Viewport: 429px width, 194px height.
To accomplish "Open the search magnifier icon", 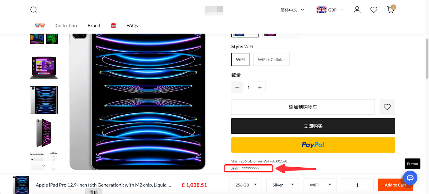I will click(34, 10).
